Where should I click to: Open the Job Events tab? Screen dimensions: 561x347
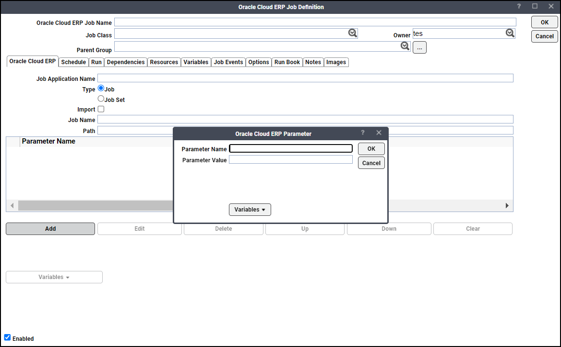pos(228,62)
